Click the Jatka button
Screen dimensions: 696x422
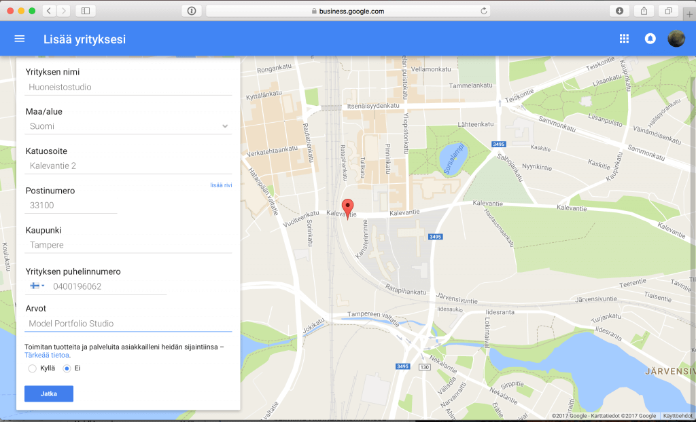[49, 394]
